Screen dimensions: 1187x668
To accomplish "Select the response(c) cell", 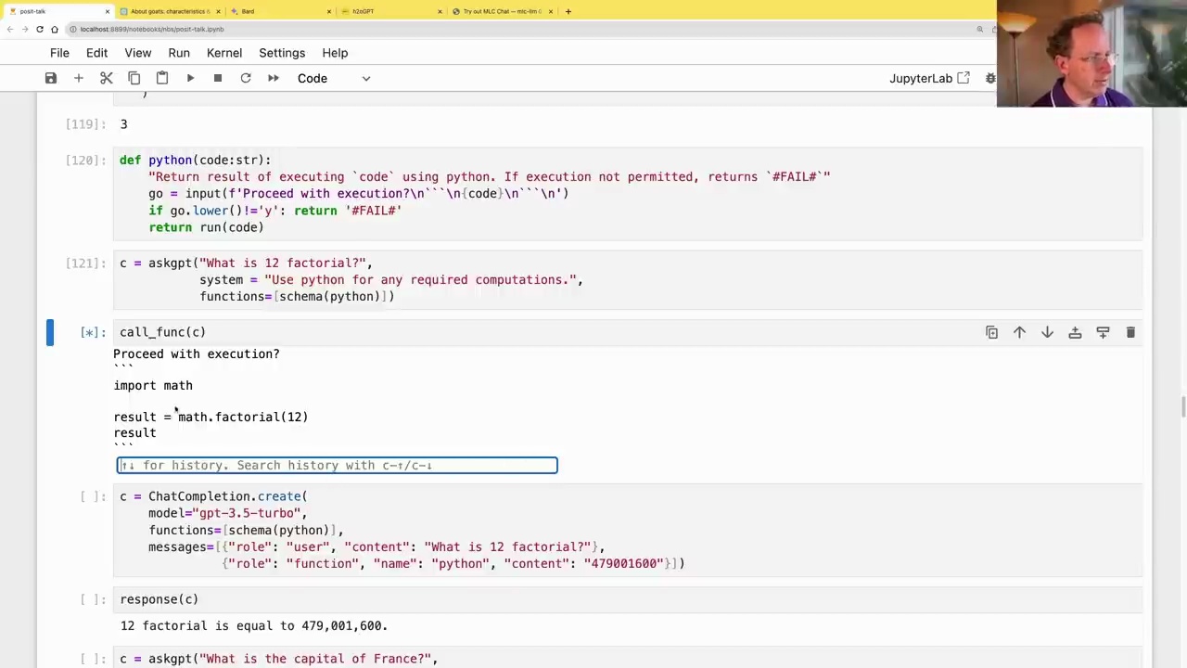I will click(x=628, y=599).
